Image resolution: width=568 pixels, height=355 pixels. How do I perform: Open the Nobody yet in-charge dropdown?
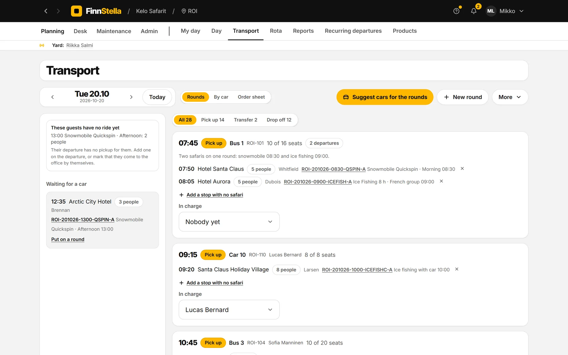point(229,222)
